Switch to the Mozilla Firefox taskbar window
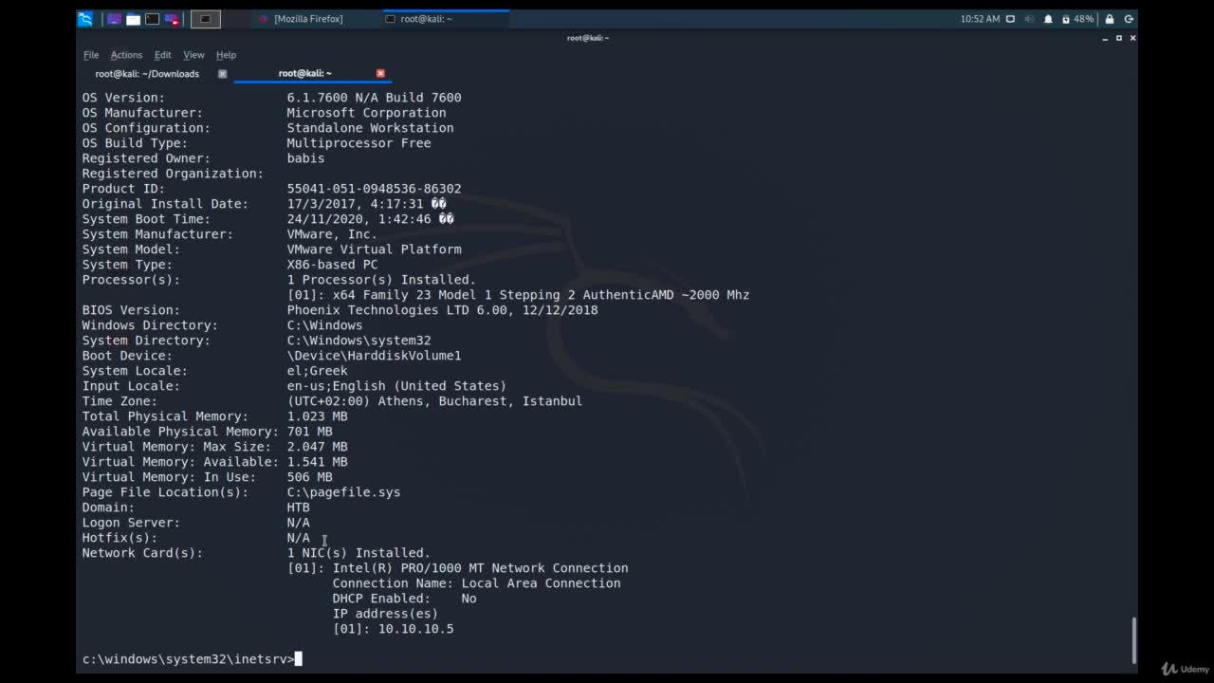The width and height of the screenshot is (1214, 683). tap(302, 19)
